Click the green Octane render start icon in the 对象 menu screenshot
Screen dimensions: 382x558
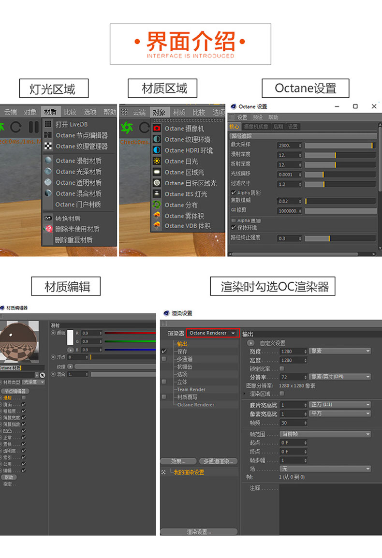tap(127, 127)
